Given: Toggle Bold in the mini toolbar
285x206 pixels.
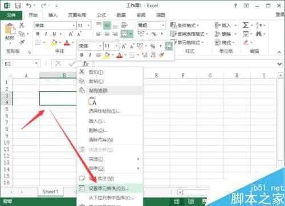Looking at the screenshot, I should click(x=82, y=55).
